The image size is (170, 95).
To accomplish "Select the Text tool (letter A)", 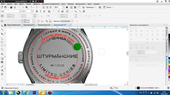I will (x=2, y=54).
